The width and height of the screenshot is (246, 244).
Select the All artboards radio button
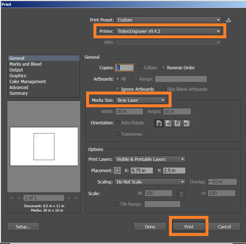coord(118,79)
